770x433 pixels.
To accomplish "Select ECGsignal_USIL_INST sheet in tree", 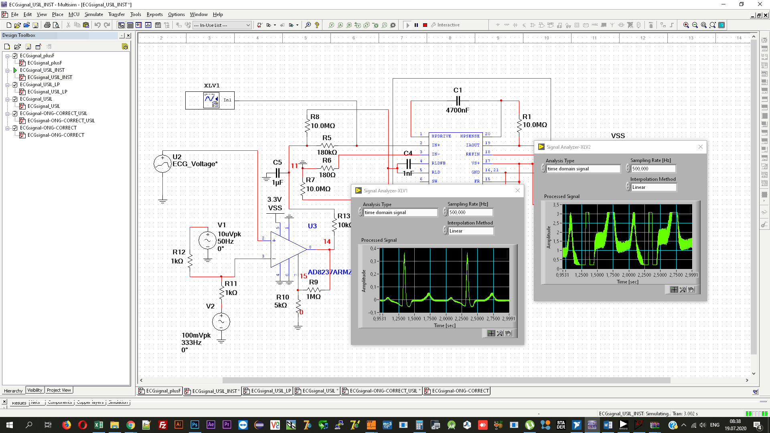I will [50, 77].
